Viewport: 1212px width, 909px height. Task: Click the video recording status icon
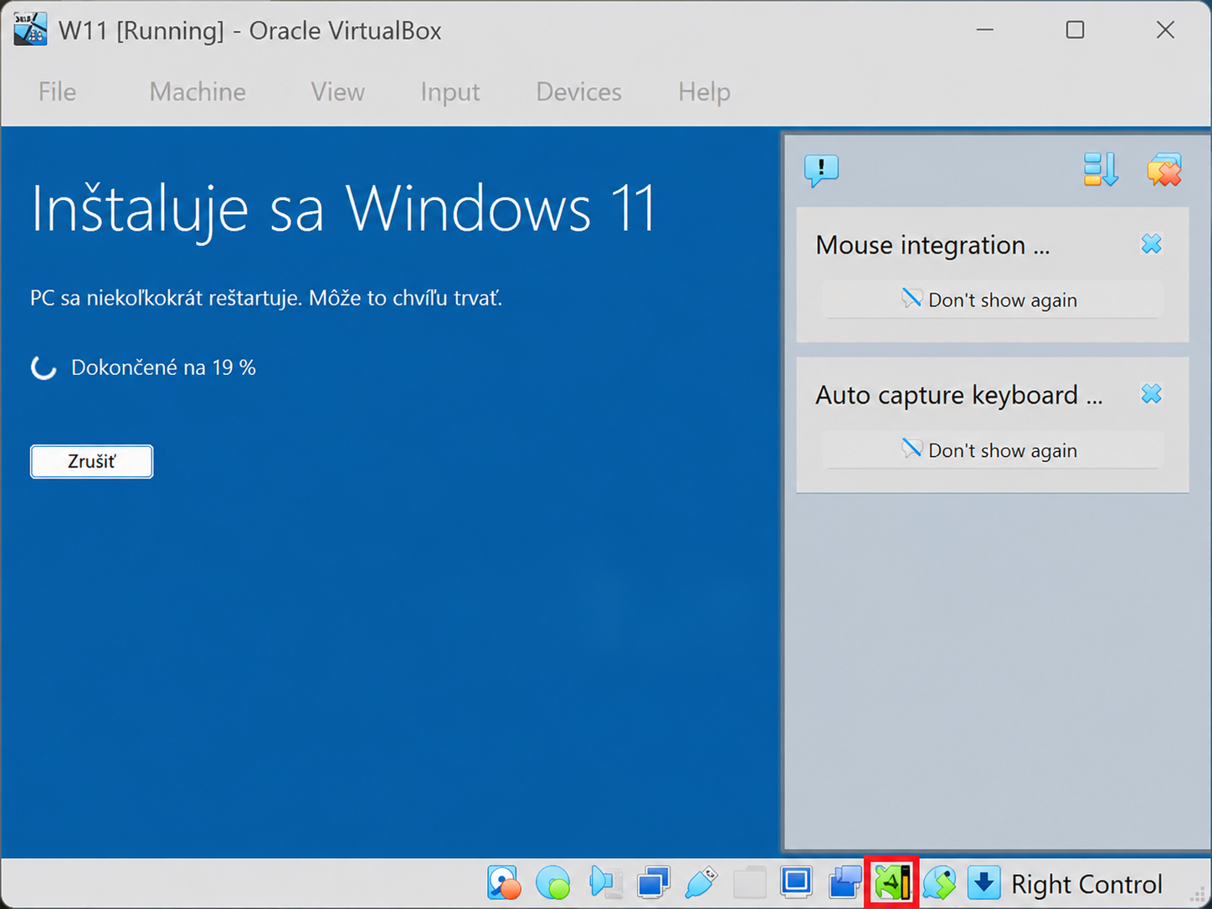(845, 882)
